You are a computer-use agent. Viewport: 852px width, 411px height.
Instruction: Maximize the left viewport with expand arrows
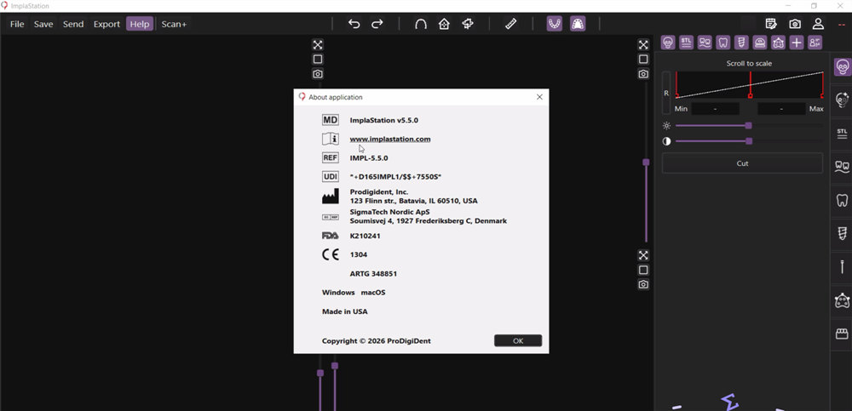(318, 44)
